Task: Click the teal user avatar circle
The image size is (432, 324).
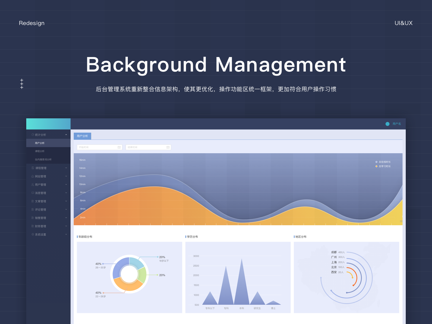Action: pos(387,124)
